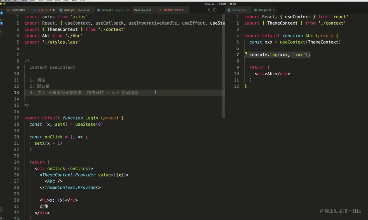The height and width of the screenshot is (220, 368).
Task: Click 'function Abc' declaration in Abc.jsx
Action: (298, 36)
